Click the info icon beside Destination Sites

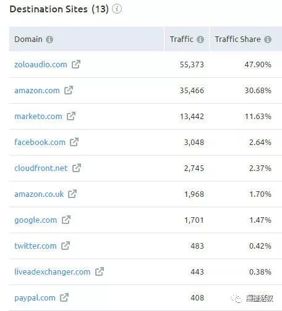(x=117, y=9)
